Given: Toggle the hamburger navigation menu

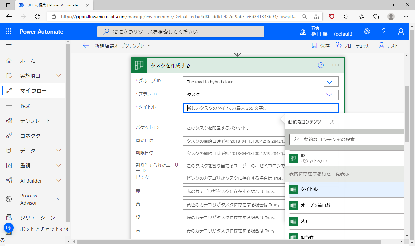Looking at the screenshot, I should (9, 46).
